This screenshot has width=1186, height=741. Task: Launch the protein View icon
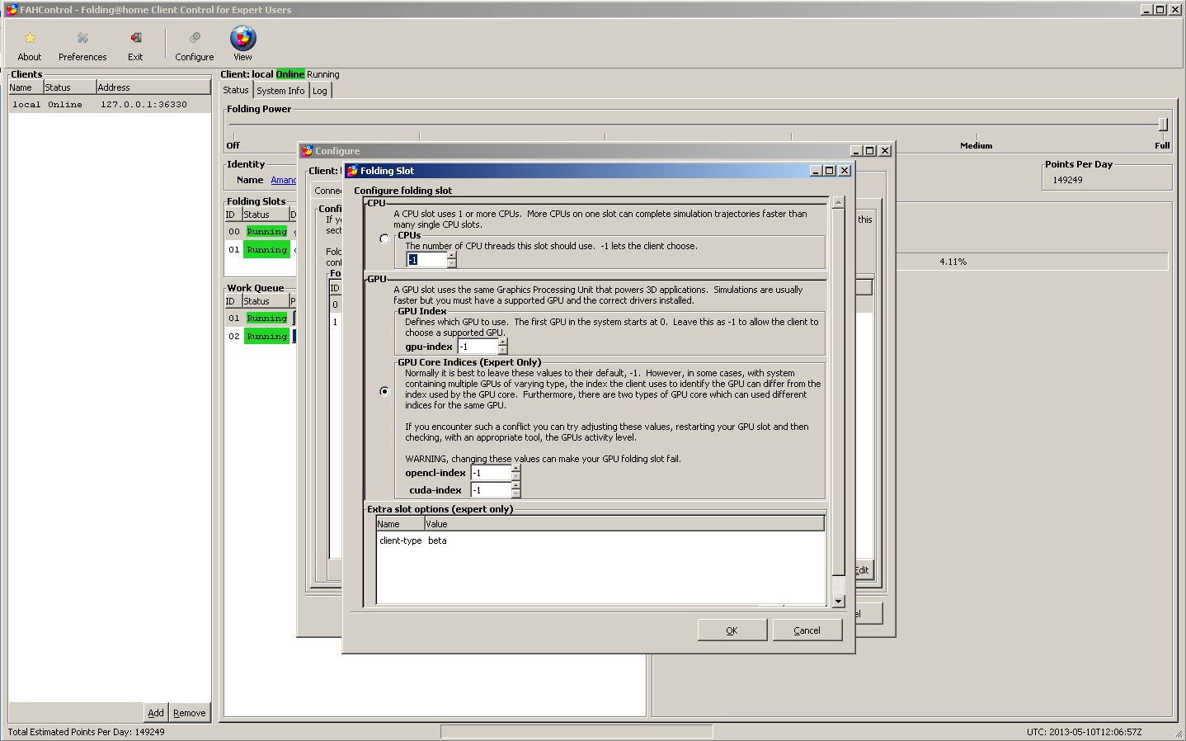pos(242,38)
